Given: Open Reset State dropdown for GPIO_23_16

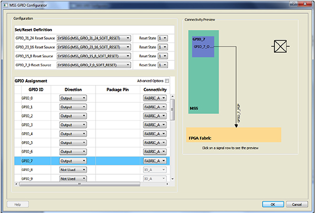Looking at the screenshot, I should point(163,47).
